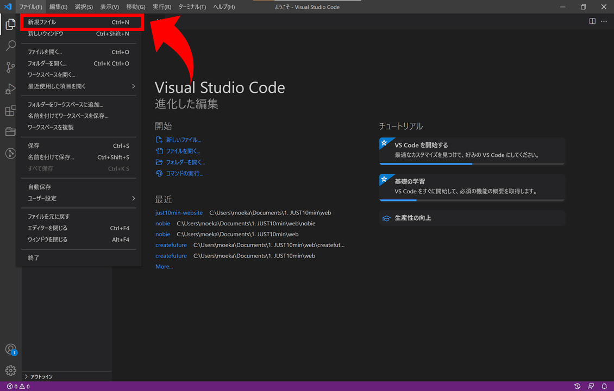Viewport: 614px width, 391px height.
Task: Choose 名前を付けてワークスペースを保存... item
Action: coord(78,116)
